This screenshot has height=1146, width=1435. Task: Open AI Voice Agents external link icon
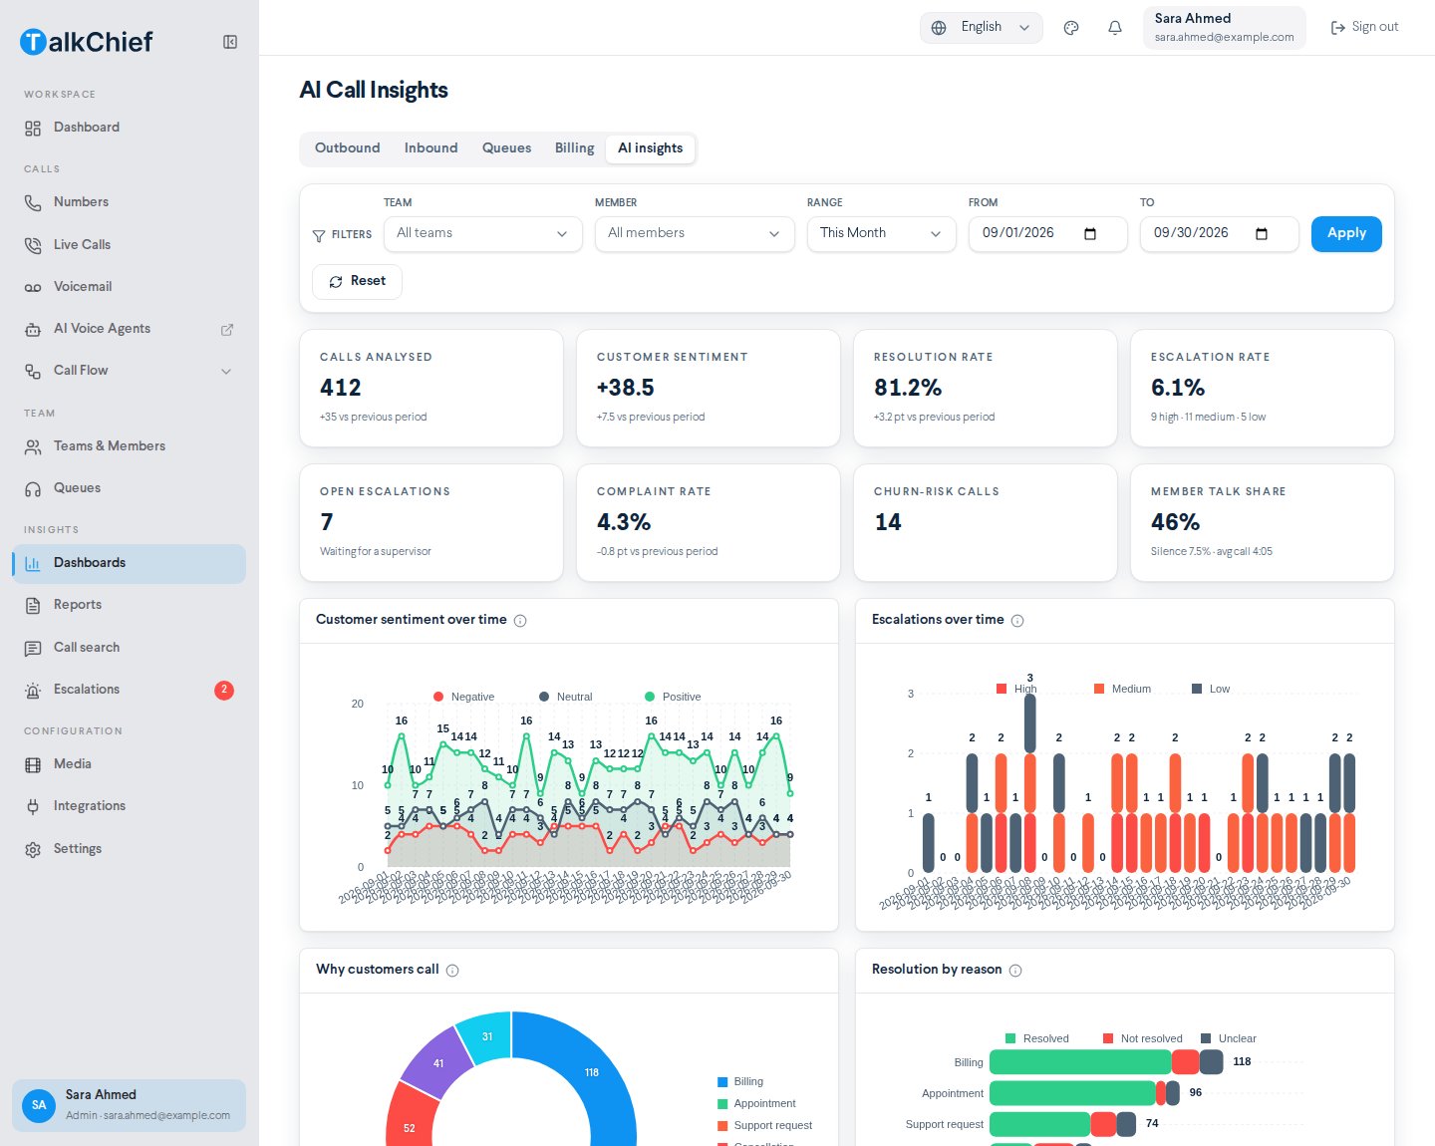(x=227, y=330)
